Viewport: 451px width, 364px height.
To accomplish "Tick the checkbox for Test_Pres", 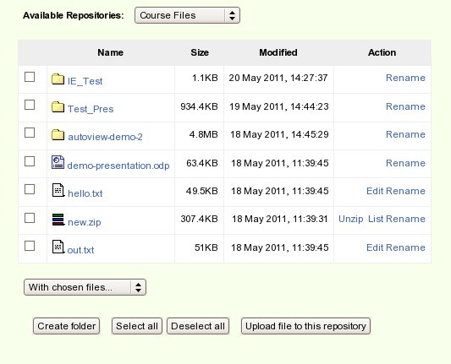I will click(30, 105).
